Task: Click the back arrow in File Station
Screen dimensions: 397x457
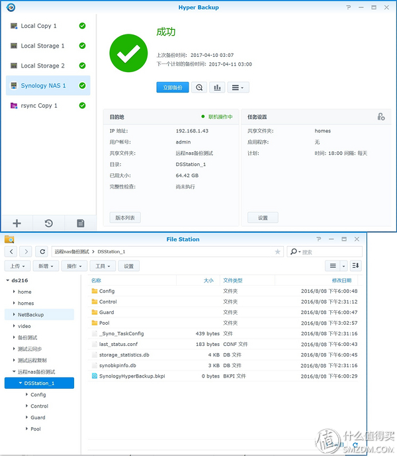Action: 11,251
